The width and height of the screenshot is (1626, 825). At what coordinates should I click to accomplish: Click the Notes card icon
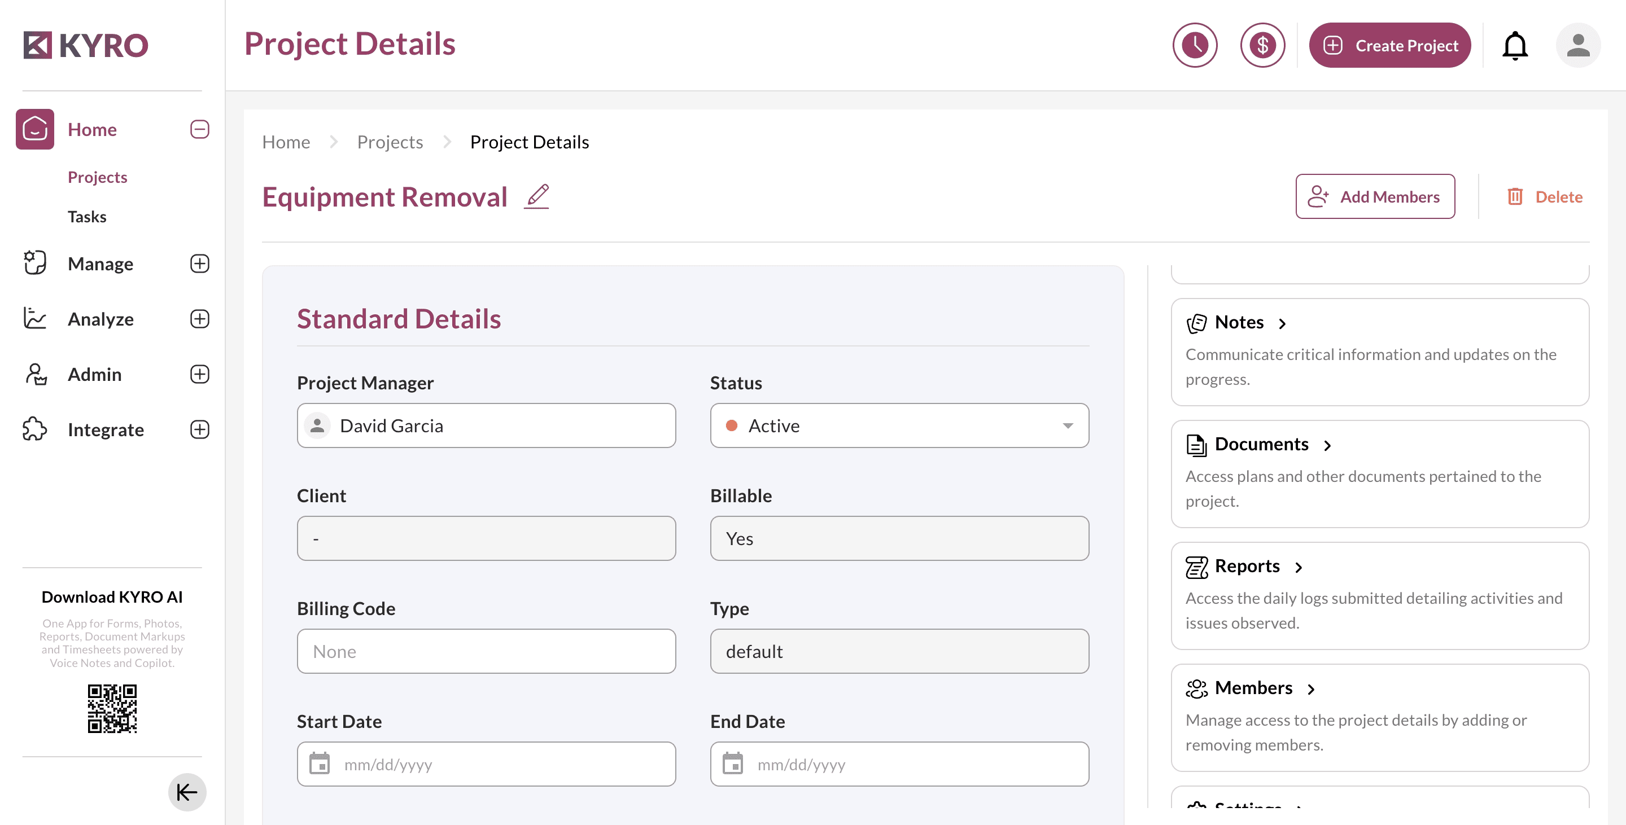click(x=1196, y=323)
